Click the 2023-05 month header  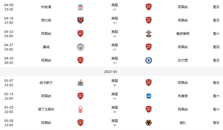coord(111,71)
